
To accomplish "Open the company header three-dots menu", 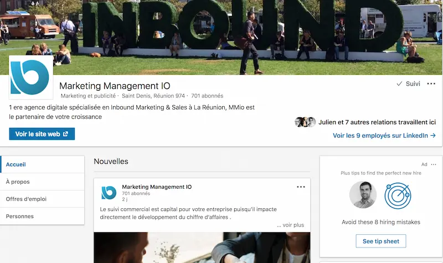I will 431,84.
